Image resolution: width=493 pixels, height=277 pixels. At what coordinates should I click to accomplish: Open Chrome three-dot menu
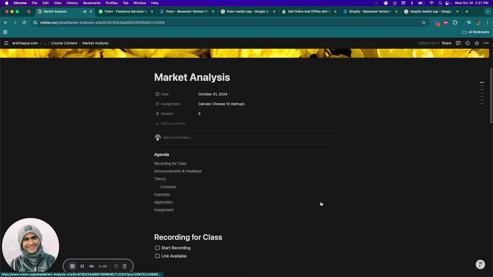pyautogui.click(x=487, y=23)
